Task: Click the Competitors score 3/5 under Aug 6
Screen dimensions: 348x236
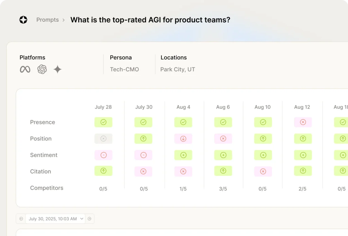Action: click(x=223, y=189)
